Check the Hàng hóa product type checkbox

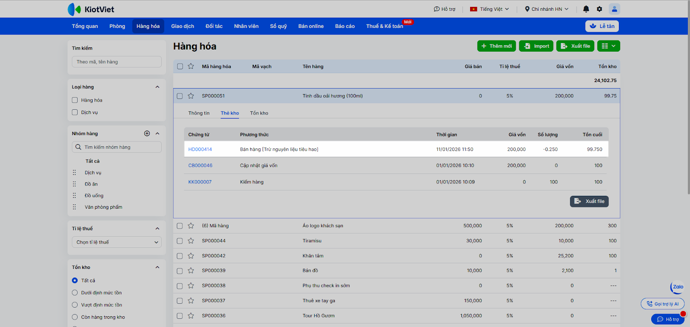coord(75,100)
